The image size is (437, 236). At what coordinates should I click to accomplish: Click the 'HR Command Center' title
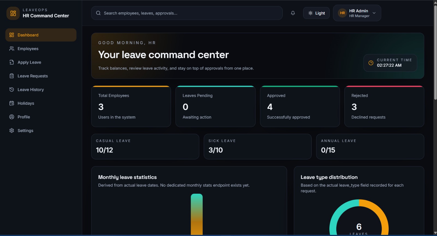pos(46,16)
